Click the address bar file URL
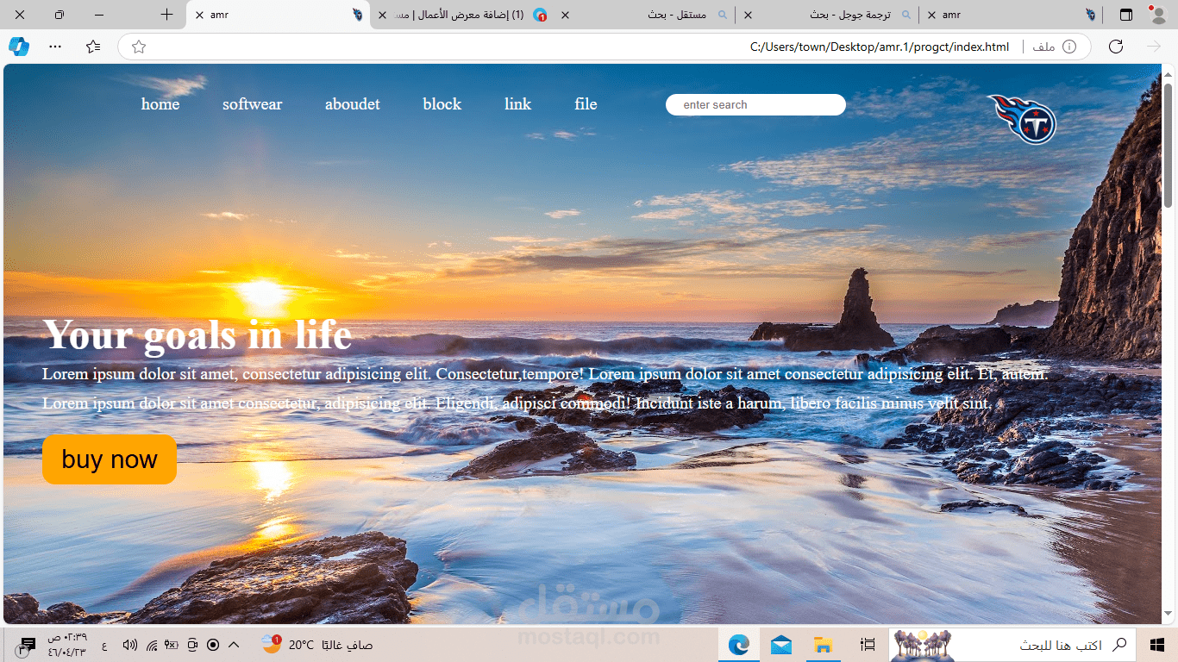1178x662 pixels. click(x=880, y=47)
